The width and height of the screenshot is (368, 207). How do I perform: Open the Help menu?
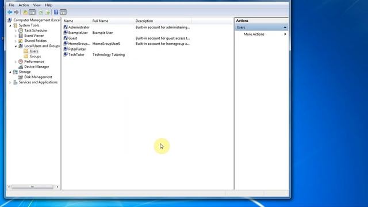[x=49, y=5]
